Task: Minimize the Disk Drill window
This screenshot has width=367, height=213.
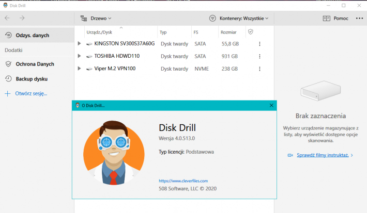Action: 328,5
